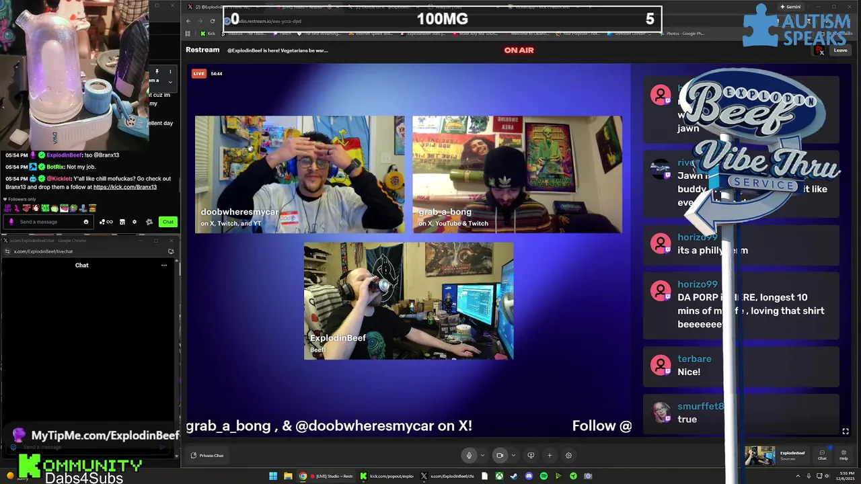Open camera options dropdown arrow
This screenshot has width=861, height=484.
pos(513,455)
